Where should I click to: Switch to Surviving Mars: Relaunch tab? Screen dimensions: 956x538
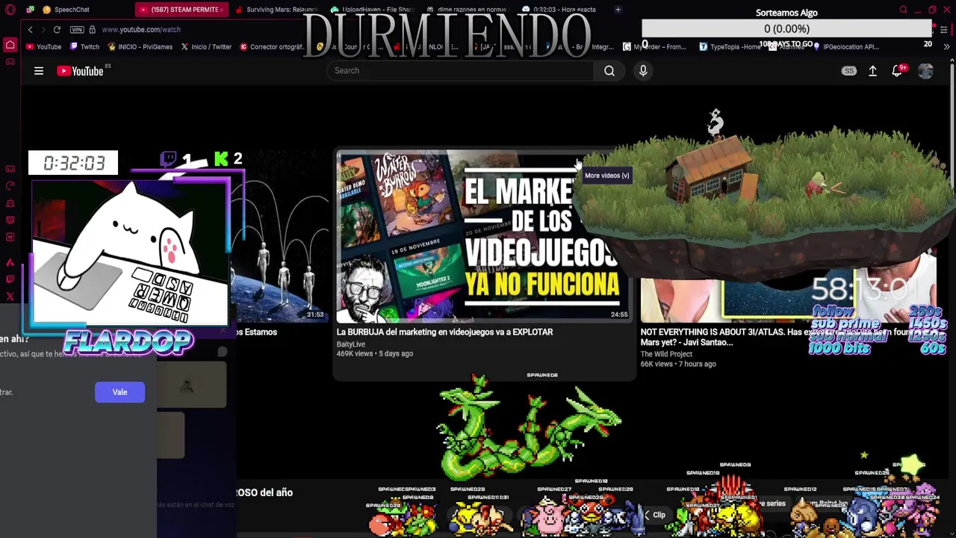click(276, 10)
